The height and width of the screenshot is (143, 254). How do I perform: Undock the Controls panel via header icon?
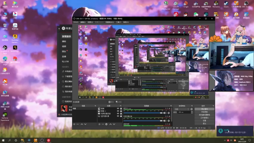213,106
